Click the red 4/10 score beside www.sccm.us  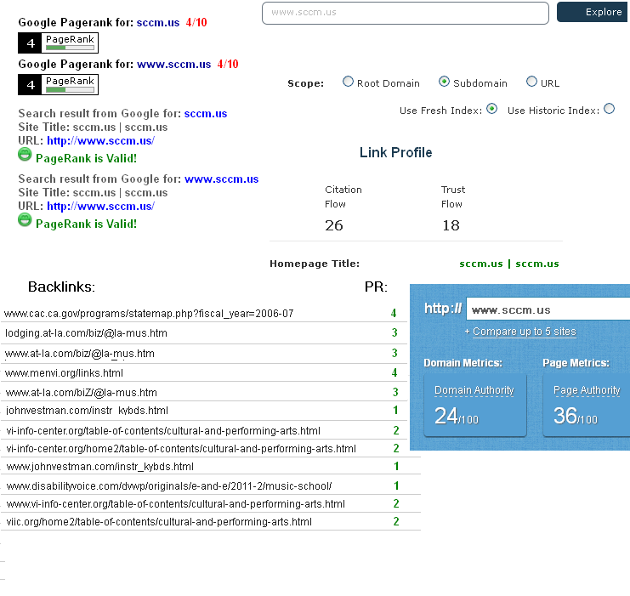click(228, 65)
